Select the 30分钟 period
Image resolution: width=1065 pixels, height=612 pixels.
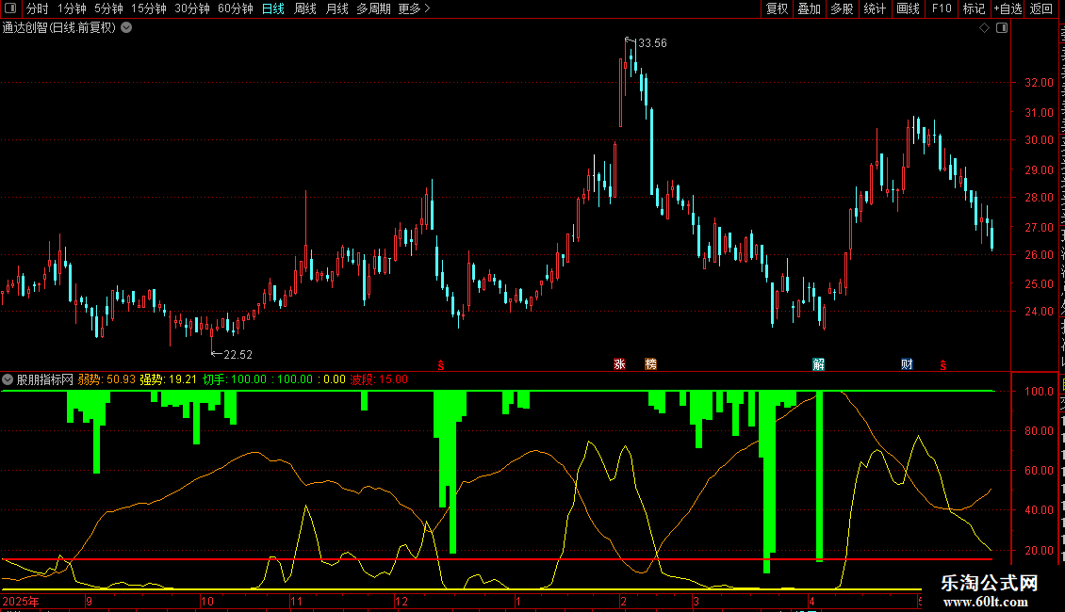click(192, 8)
